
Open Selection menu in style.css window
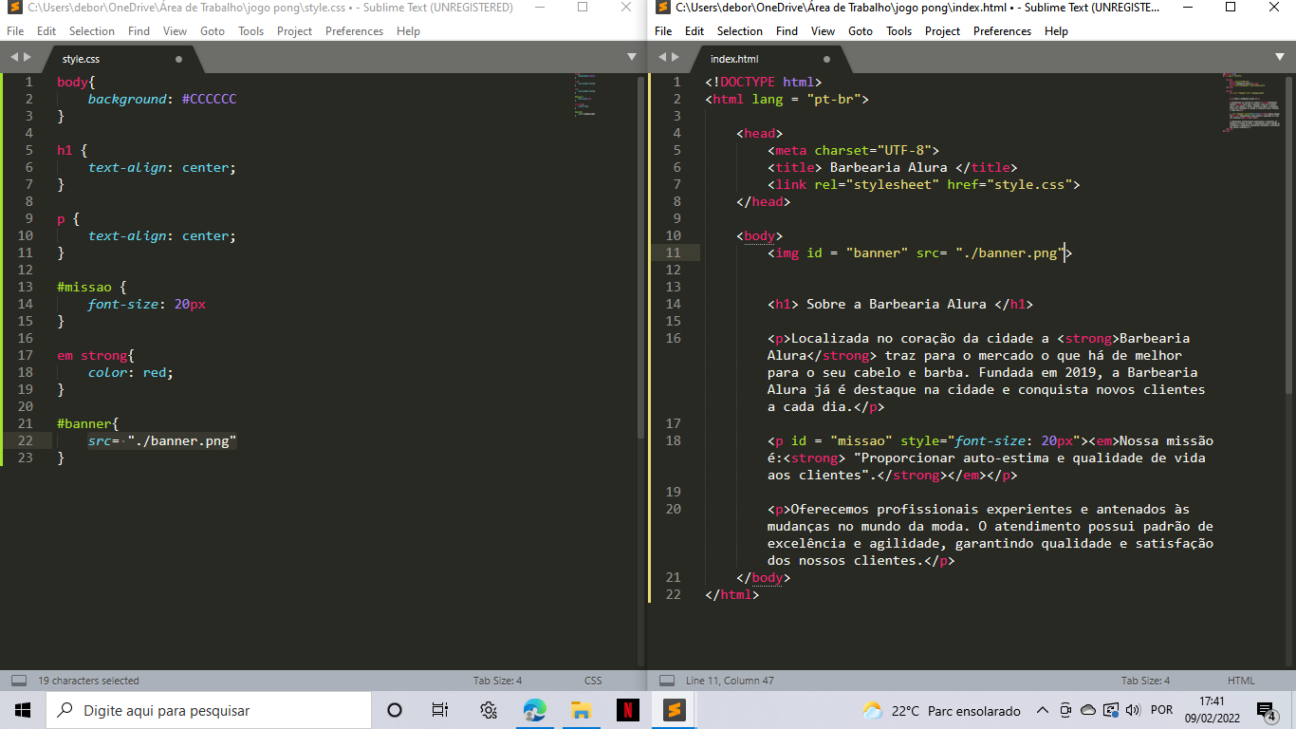pyautogui.click(x=92, y=30)
